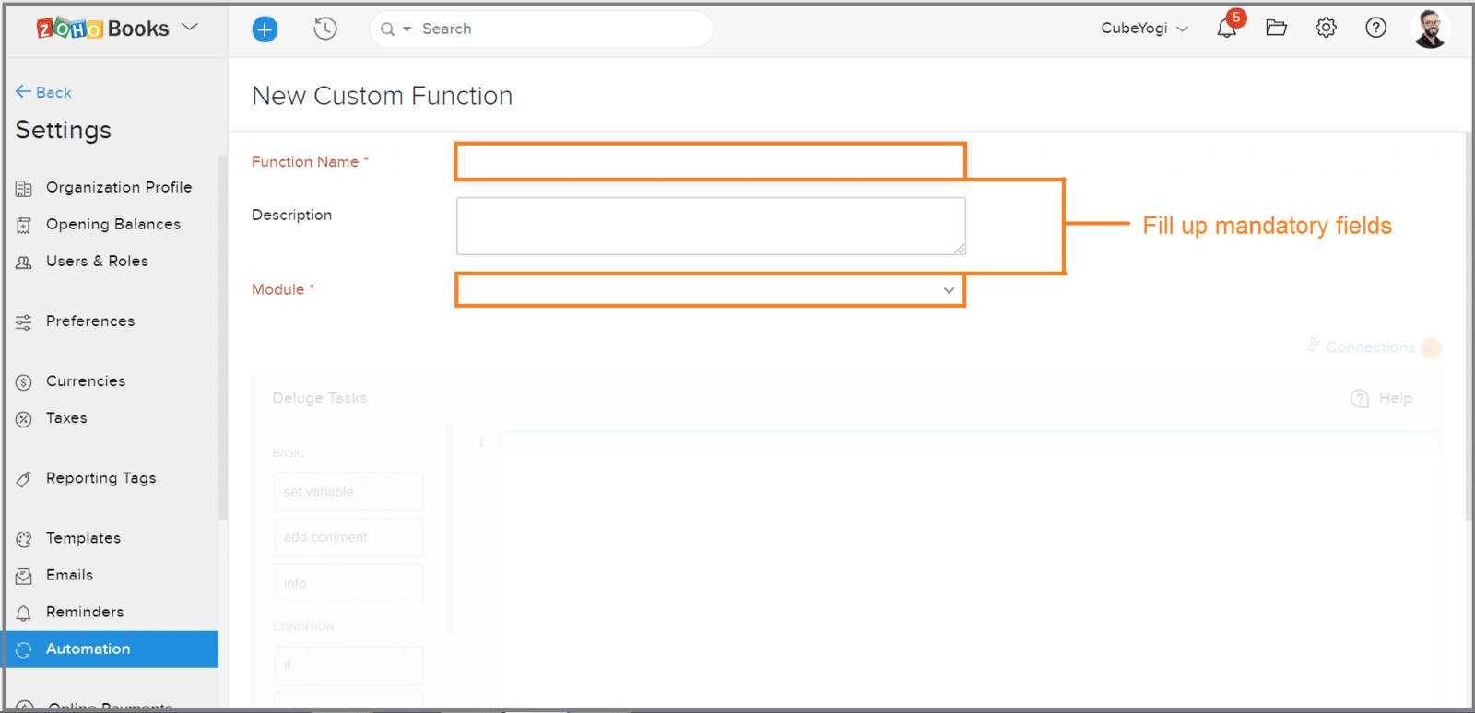The height and width of the screenshot is (713, 1475).
Task: Open Reporting Tags settings
Action: (x=100, y=478)
